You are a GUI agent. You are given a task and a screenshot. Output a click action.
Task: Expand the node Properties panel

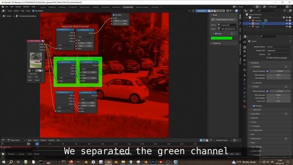216,43
